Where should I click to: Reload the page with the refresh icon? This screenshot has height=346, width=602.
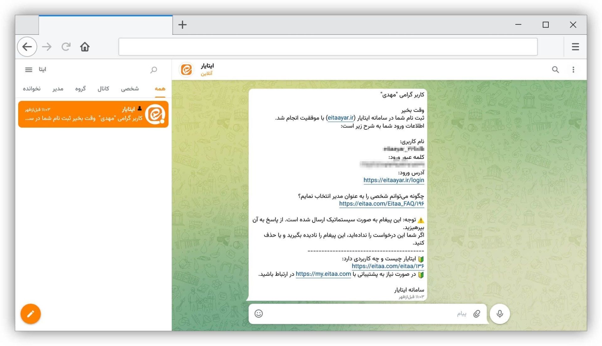click(x=66, y=47)
